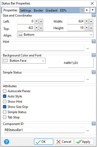Screen dimensions: 97x147
Task: Increase the Width value
Action: [x=91, y=21]
